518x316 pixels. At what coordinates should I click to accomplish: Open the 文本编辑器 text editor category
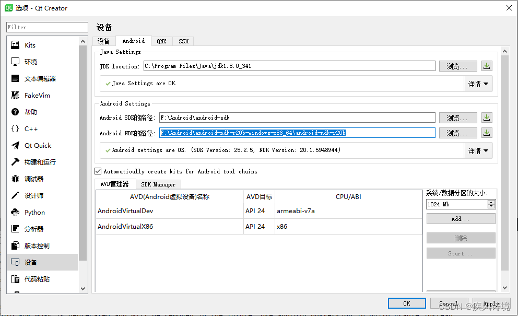tap(43, 79)
